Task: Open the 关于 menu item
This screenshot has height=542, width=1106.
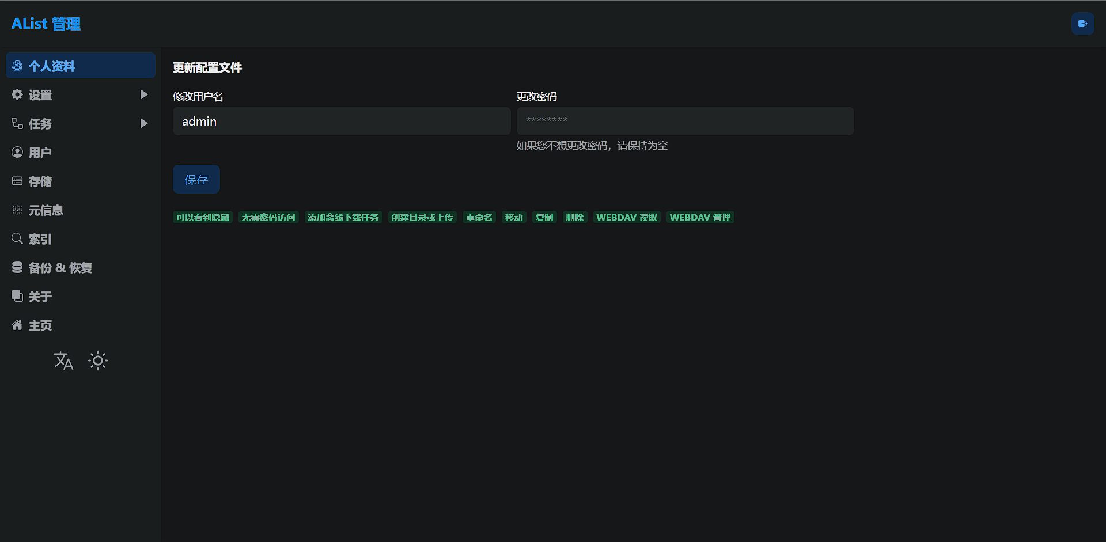Action: point(40,297)
